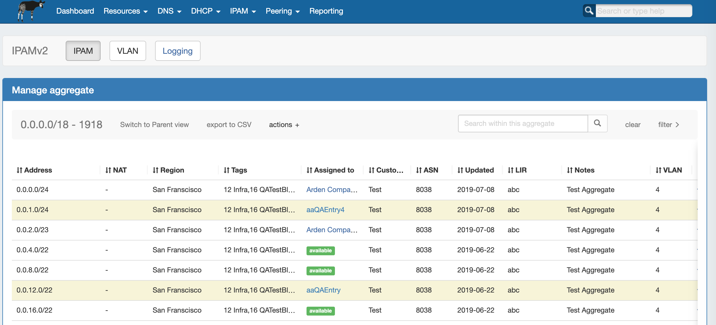This screenshot has width=716, height=325.
Task: Sort by ASN column arrows
Action: (x=419, y=170)
